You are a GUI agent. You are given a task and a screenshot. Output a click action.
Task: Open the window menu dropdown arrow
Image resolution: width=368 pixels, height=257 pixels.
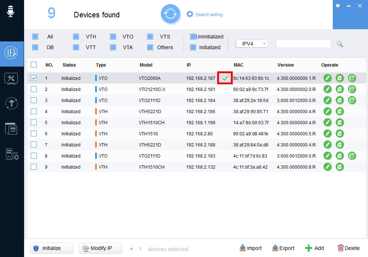pyautogui.click(x=338, y=6)
